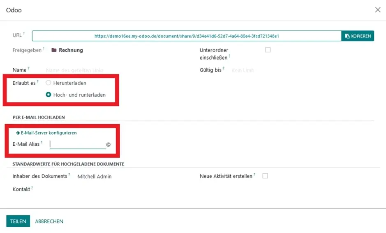Click the help mark beside Inhaber des Dokuments
The height and width of the screenshot is (233, 386).
point(69,175)
